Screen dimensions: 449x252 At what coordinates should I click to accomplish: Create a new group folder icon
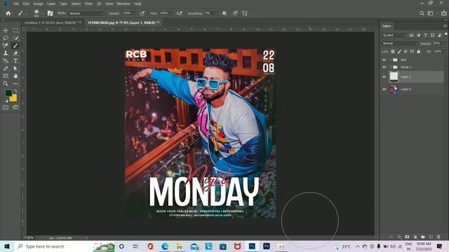(x=422, y=237)
